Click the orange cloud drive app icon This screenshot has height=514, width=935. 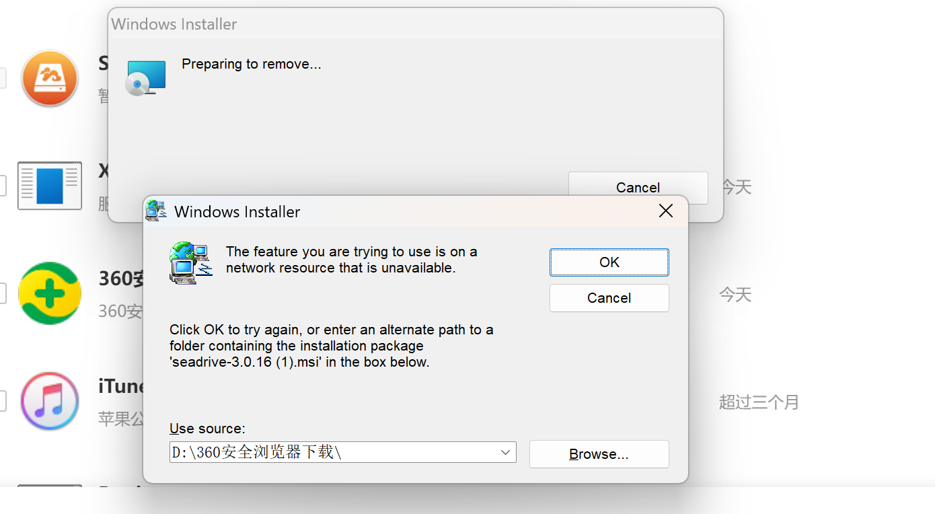[x=50, y=78]
